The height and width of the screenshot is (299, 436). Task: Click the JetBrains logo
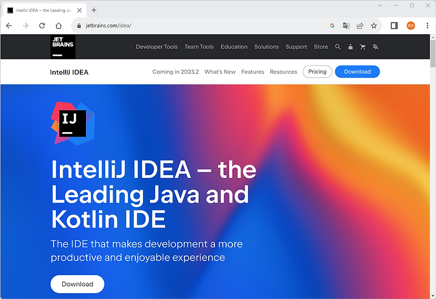tap(63, 47)
